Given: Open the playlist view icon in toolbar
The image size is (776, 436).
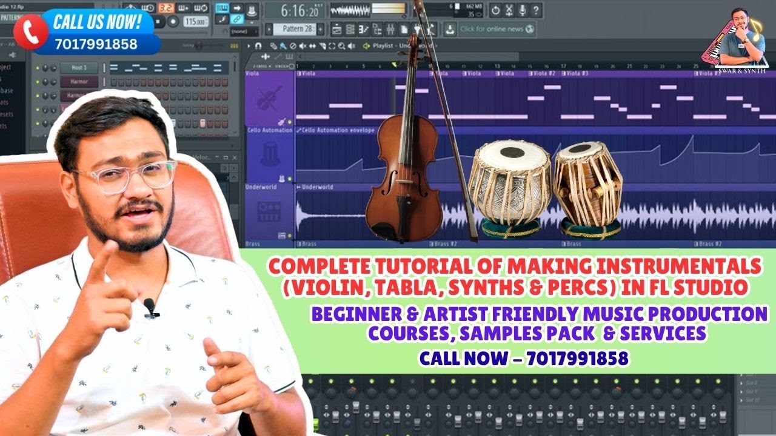Looking at the screenshot, I should pos(336,30).
